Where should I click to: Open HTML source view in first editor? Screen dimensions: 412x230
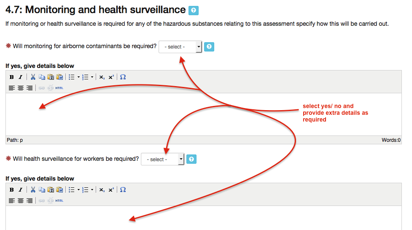59,88
